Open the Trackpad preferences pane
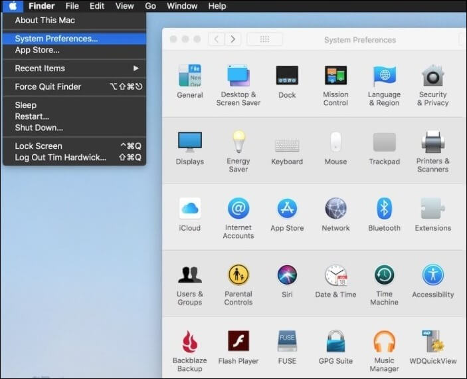This screenshot has width=467, height=379. click(384, 148)
